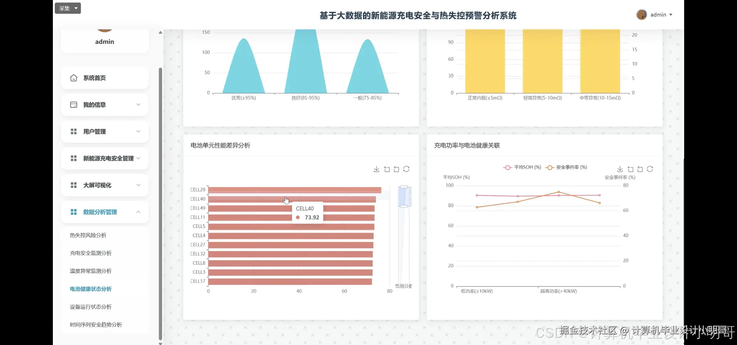Reset zoom on 电池单元性能差异分析 chart
This screenshot has height=345, width=737.
click(x=396, y=169)
